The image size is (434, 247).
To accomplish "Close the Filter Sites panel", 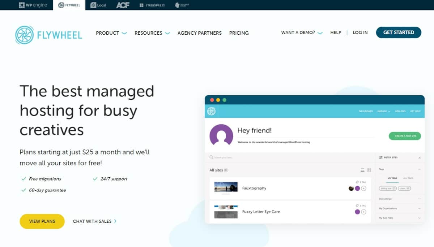I will click(x=420, y=158).
